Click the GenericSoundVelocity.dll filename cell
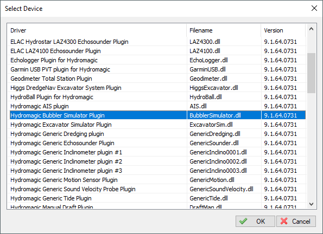 (224, 189)
